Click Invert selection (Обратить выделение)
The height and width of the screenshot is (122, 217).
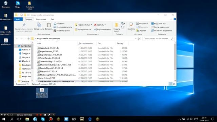click(161, 30)
